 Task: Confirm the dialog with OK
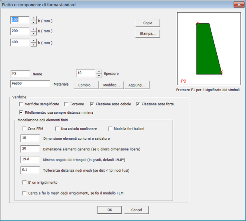110,210
